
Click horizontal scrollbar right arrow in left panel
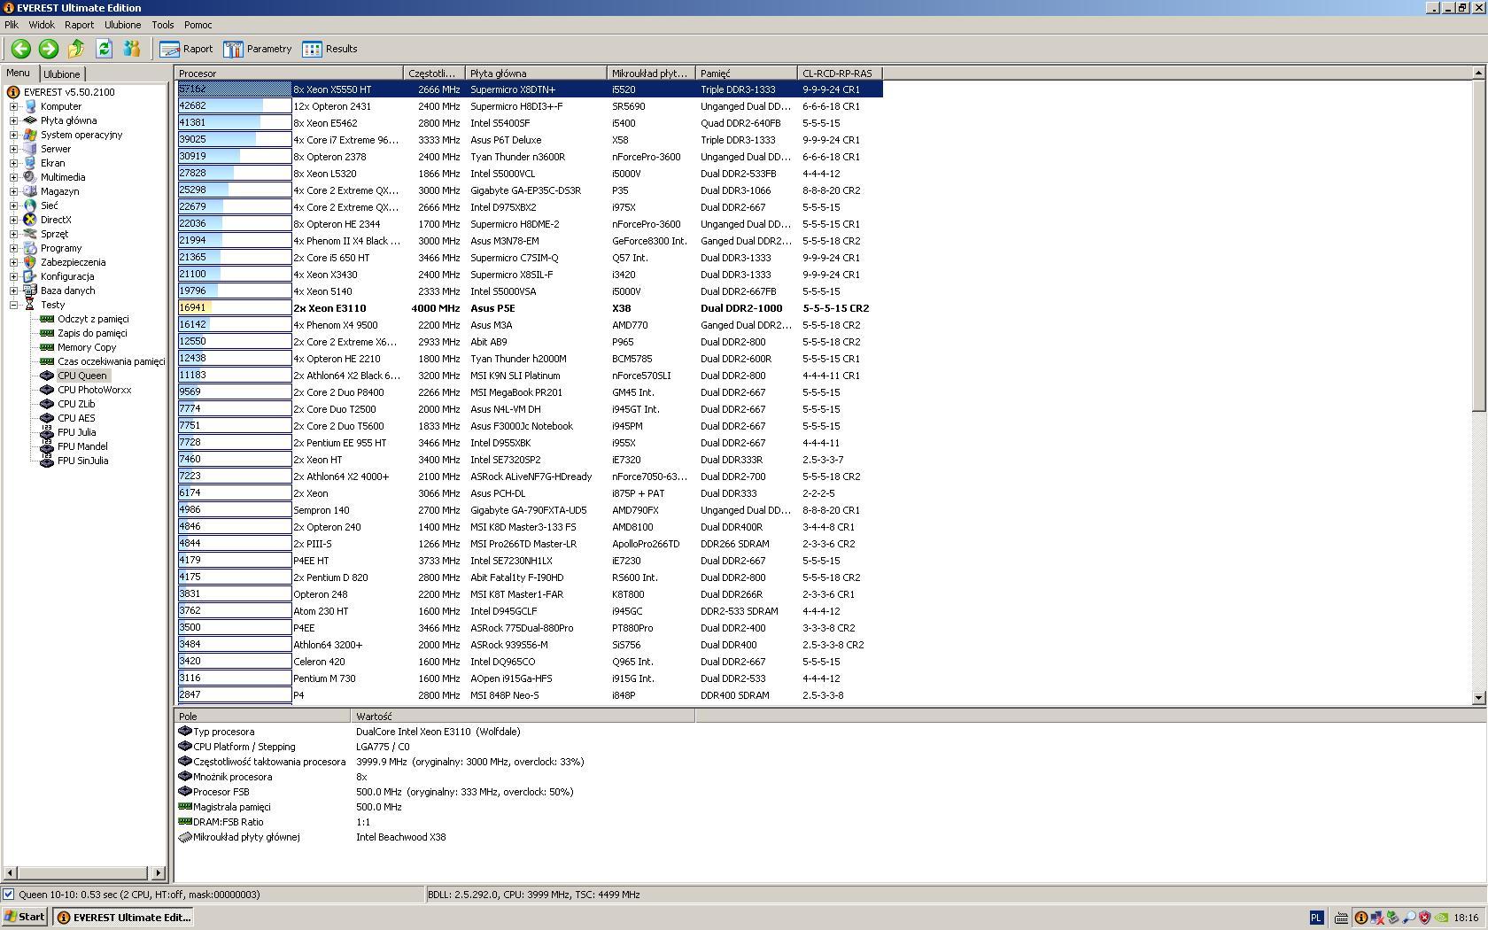(x=159, y=873)
